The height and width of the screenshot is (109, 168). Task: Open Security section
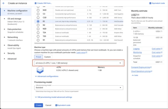[x=16, y=53]
